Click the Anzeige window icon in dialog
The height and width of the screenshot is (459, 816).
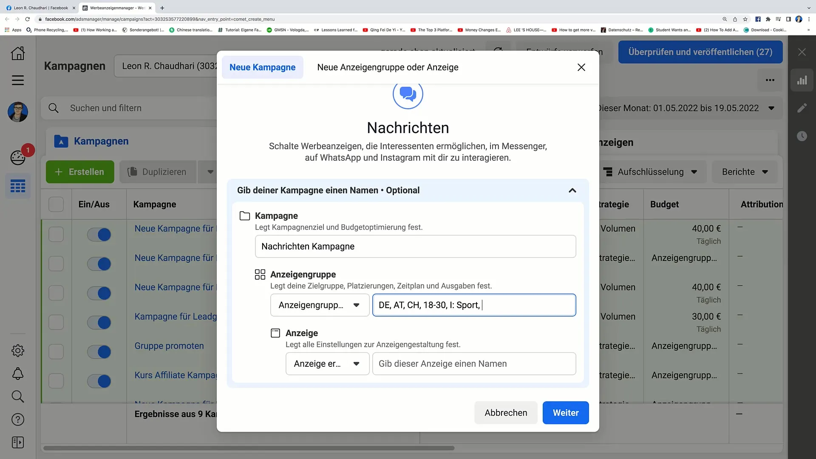[275, 333]
